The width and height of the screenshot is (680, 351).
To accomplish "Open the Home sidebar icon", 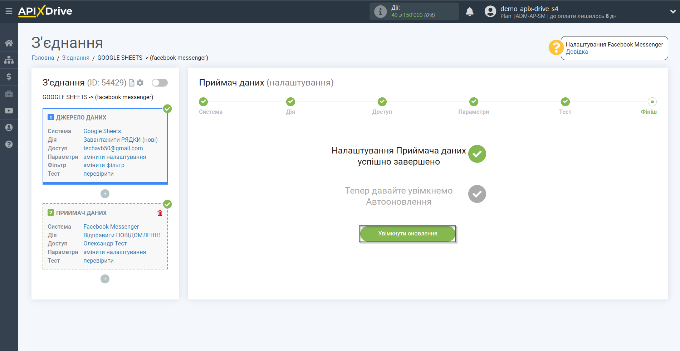I will pos(9,43).
